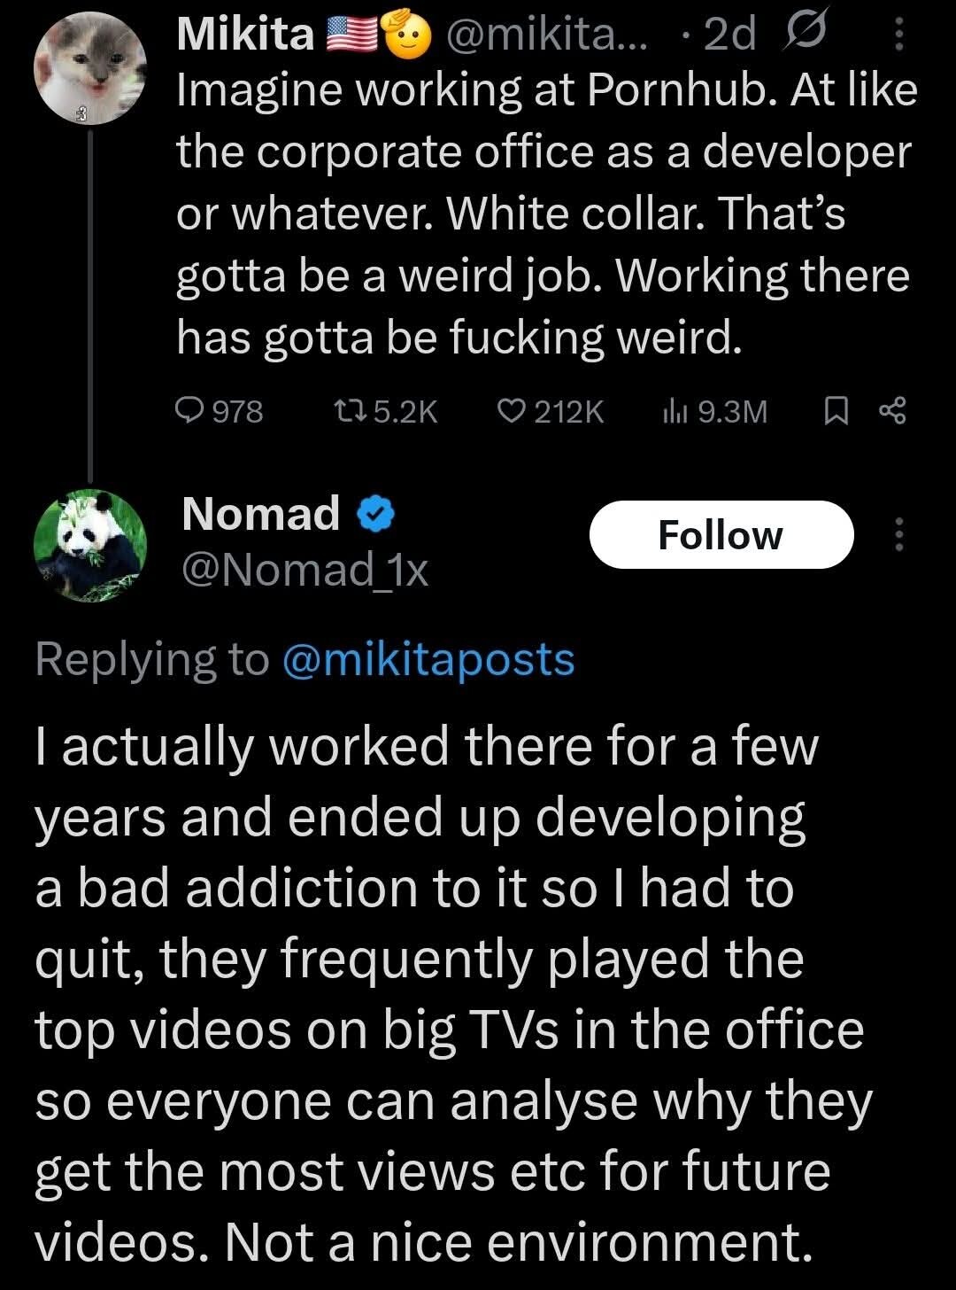Click the Nomad display name
This screenshot has height=1290, width=956.
[x=260, y=514]
